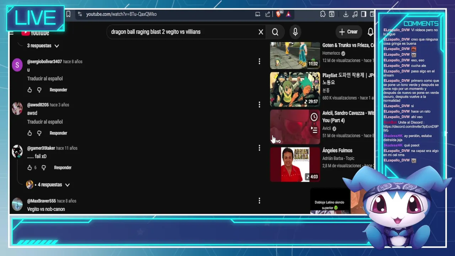This screenshot has width=455, height=256.
Task: Open site settings icon left of URL
Action: pyautogui.click(x=80, y=14)
